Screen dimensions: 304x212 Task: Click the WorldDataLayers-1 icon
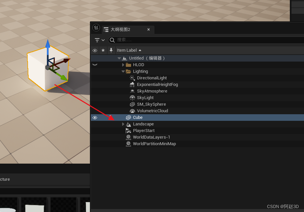128,137
